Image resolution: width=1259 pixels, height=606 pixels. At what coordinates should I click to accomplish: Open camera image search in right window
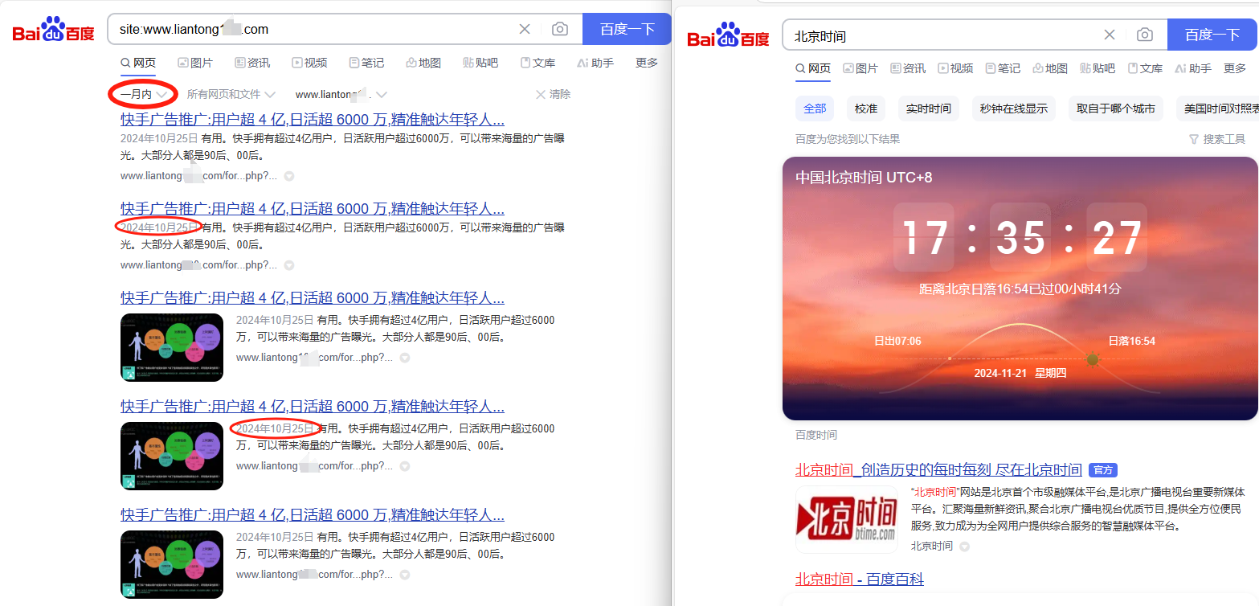[x=1145, y=35]
